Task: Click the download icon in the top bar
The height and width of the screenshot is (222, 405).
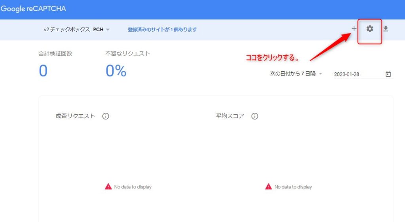Action: [386, 29]
